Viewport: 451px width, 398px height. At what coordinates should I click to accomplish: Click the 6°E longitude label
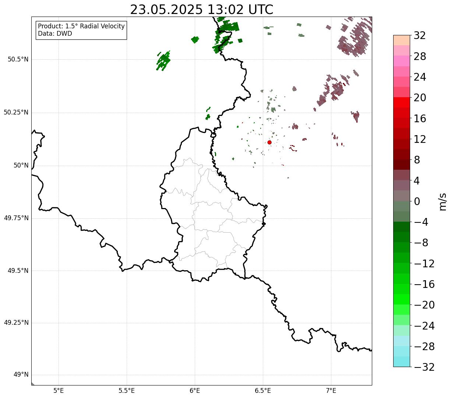[195, 391]
